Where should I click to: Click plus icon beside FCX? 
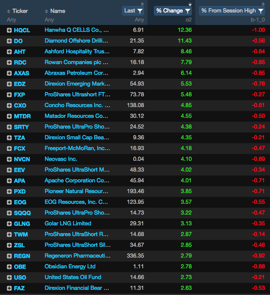(9, 148)
